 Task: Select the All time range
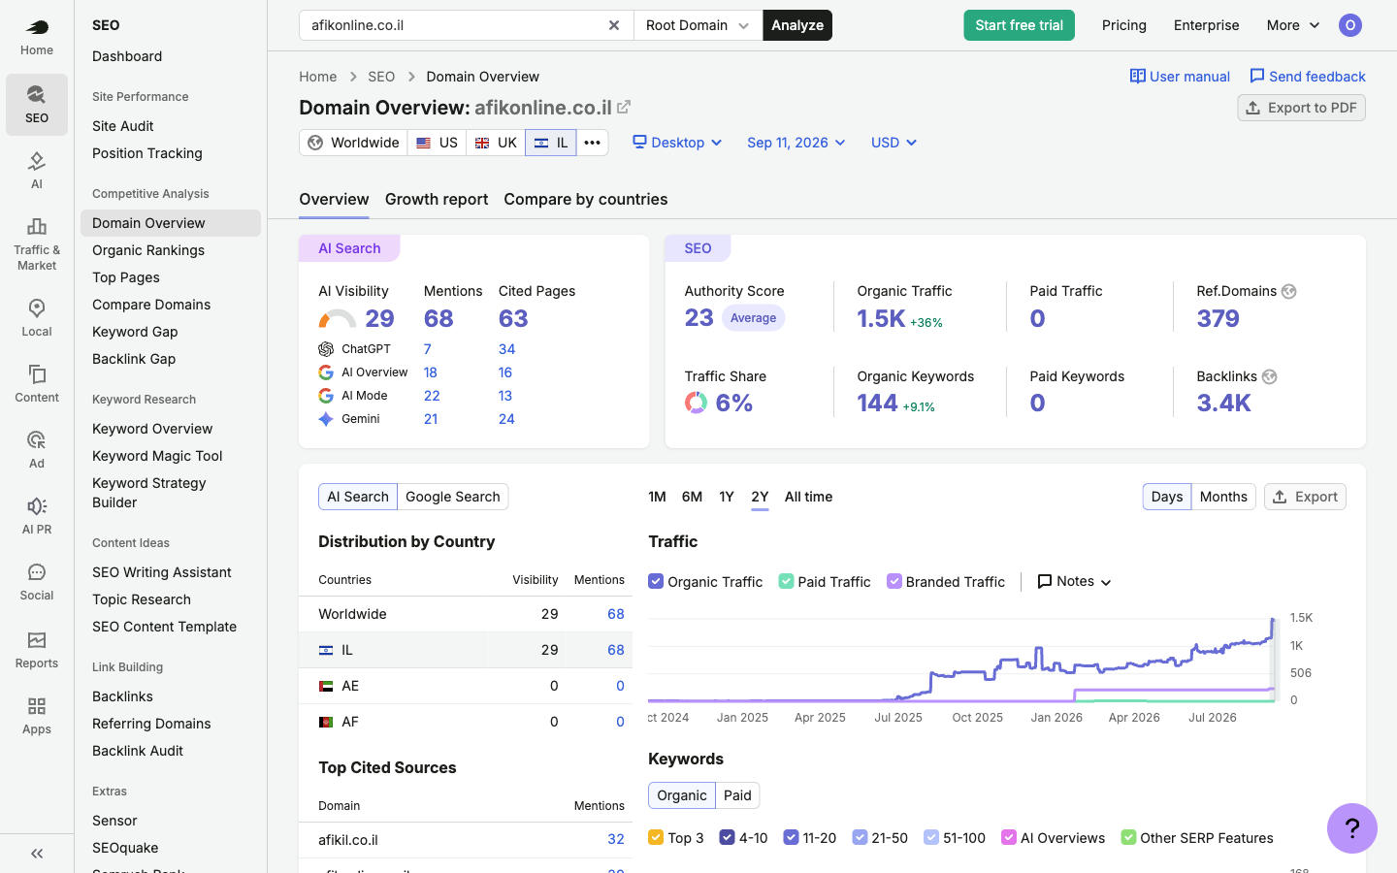click(x=808, y=497)
